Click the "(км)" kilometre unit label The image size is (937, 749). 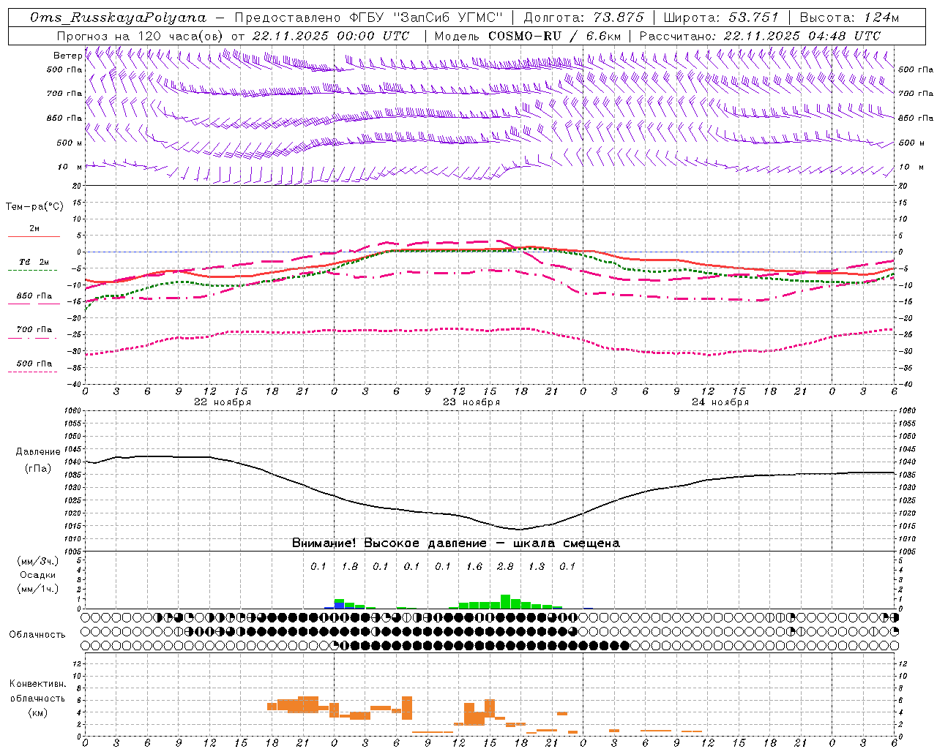(37, 712)
